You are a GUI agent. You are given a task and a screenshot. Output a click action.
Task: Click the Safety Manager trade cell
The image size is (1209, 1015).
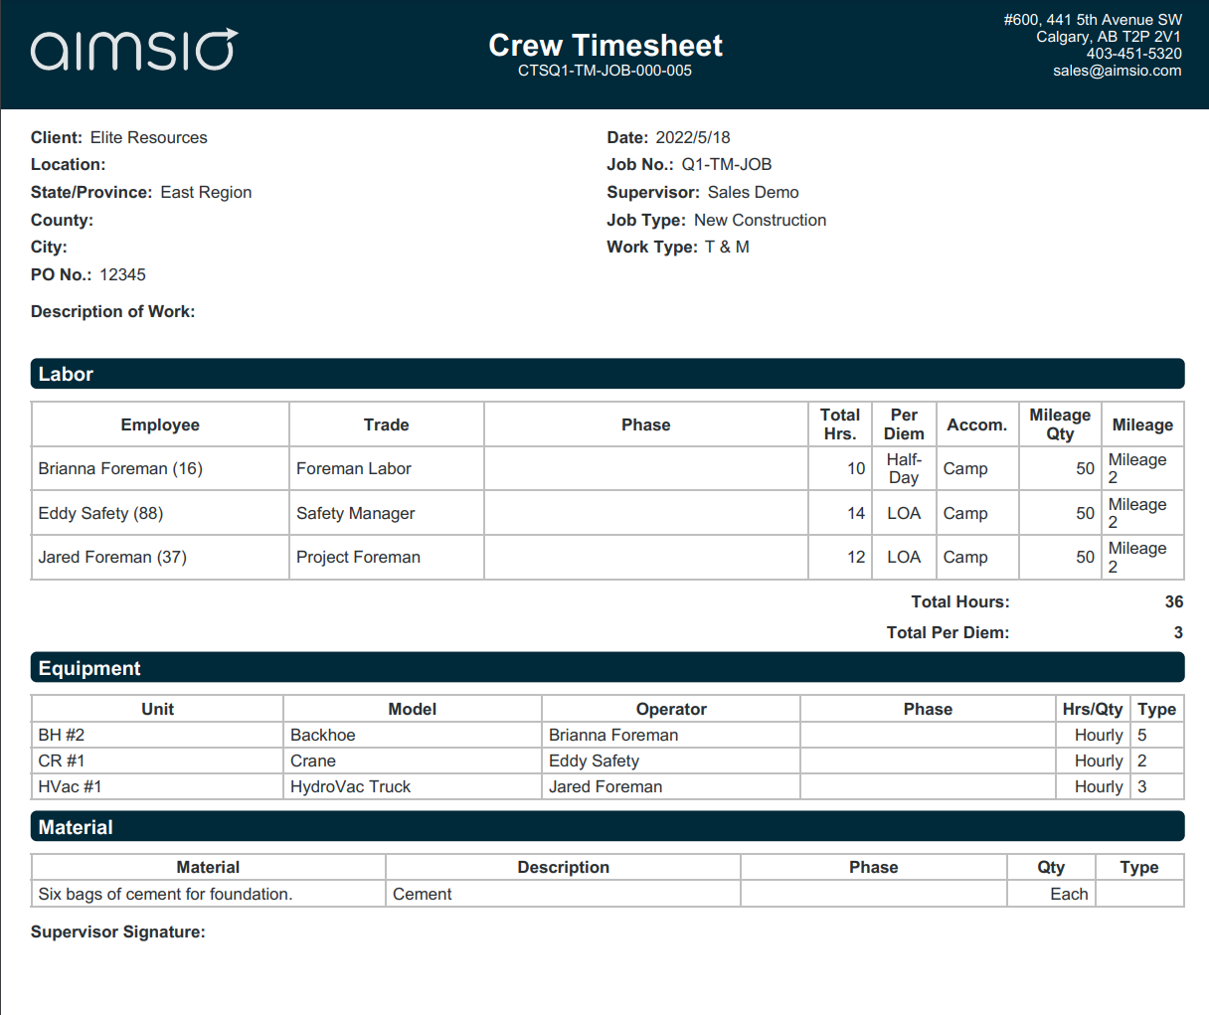pyautogui.click(x=387, y=513)
